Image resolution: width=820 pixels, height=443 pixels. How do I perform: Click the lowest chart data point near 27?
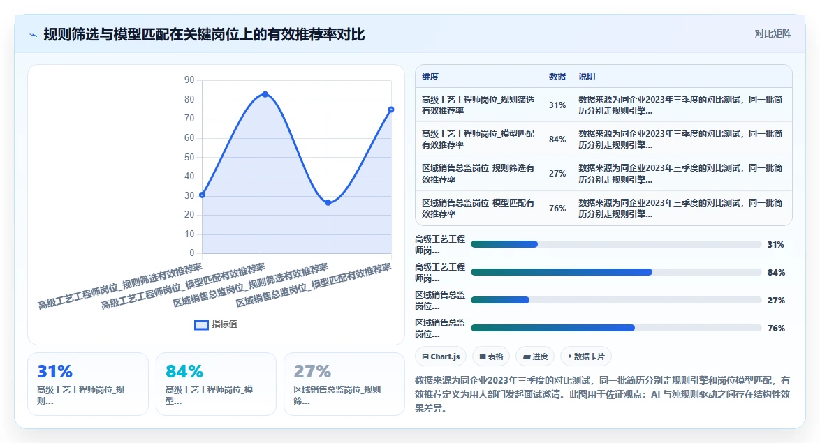[x=328, y=203]
